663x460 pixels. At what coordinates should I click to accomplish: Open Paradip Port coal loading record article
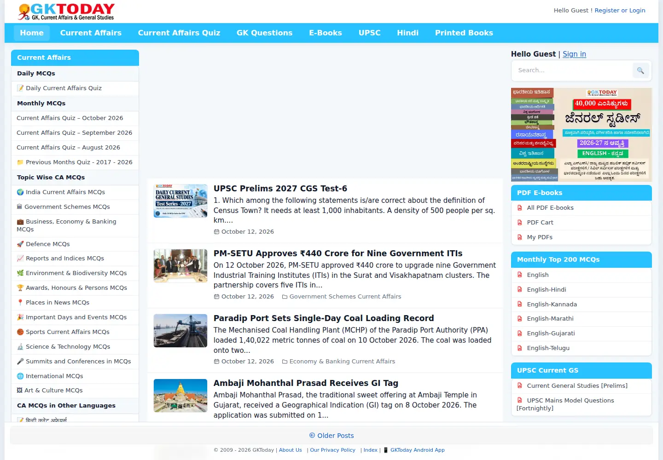324,318
